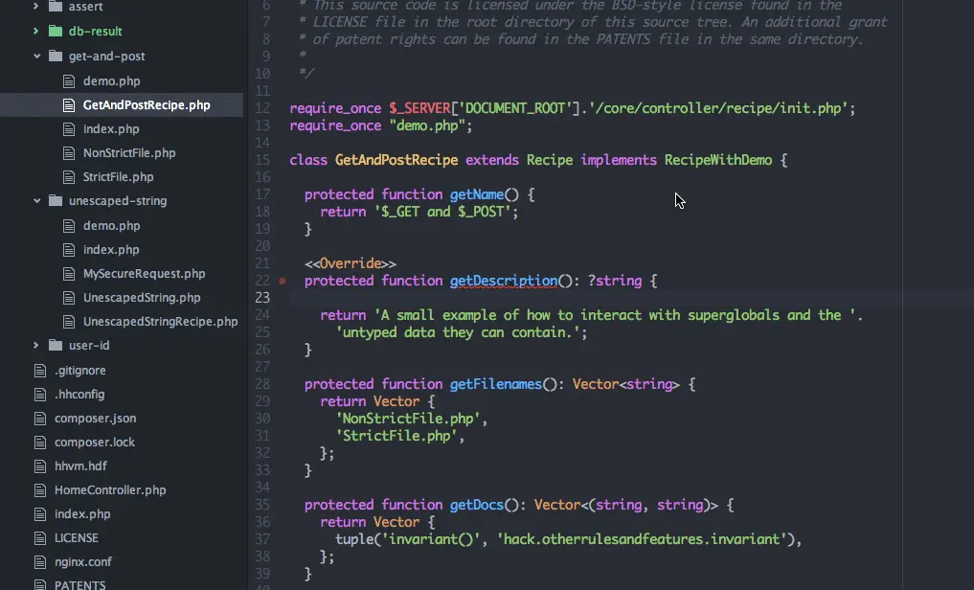974x590 pixels.
Task: Click file icon beside StrictFile.php
Action: [69, 177]
